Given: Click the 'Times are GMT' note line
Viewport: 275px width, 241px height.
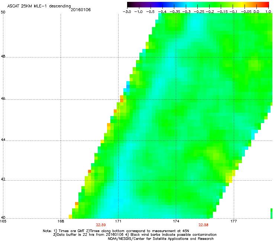Looking at the screenshot, I should click(116, 231).
